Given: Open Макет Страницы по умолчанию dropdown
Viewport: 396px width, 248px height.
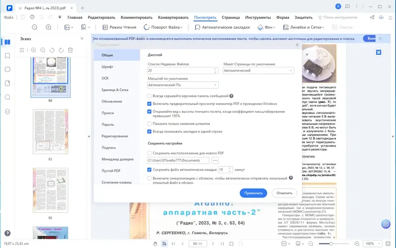Looking at the screenshot, I should [x=258, y=70].
